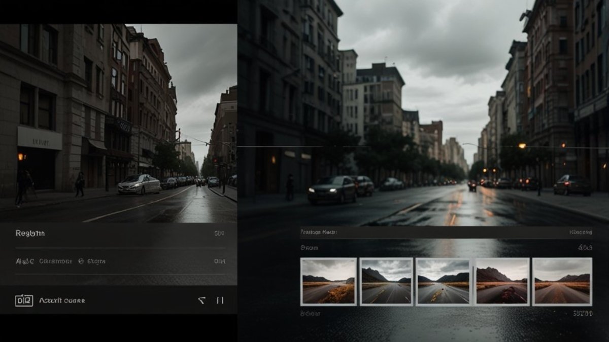Click the right-side label in thumbnail header bar
This screenshot has height=342, width=609.
(581, 233)
